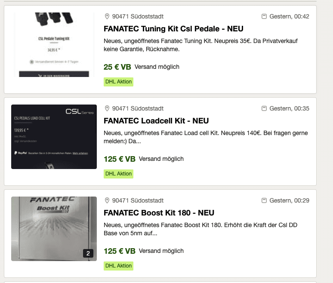Image resolution: width=333 pixels, height=283 pixels.
Task: Click 125 € VB price of Loadcell Kit
Action: click(x=119, y=159)
